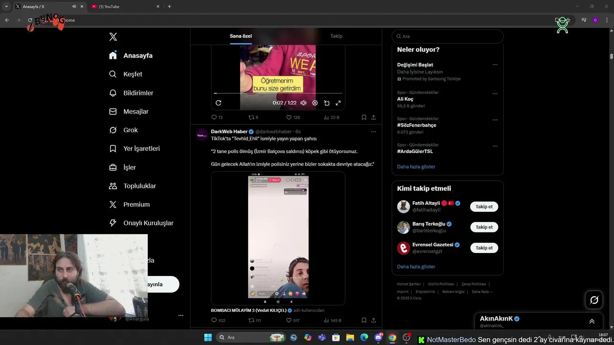Bookmark the DarkWeb Haber post
The width and height of the screenshot is (614, 345).
364,321
